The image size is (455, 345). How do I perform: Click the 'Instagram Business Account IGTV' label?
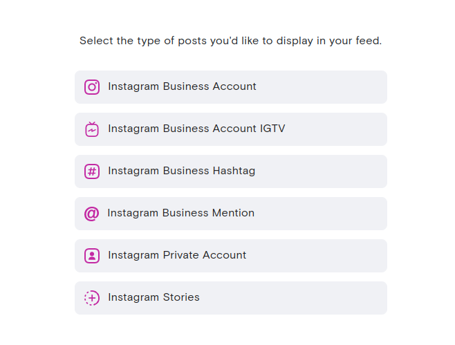click(x=196, y=129)
